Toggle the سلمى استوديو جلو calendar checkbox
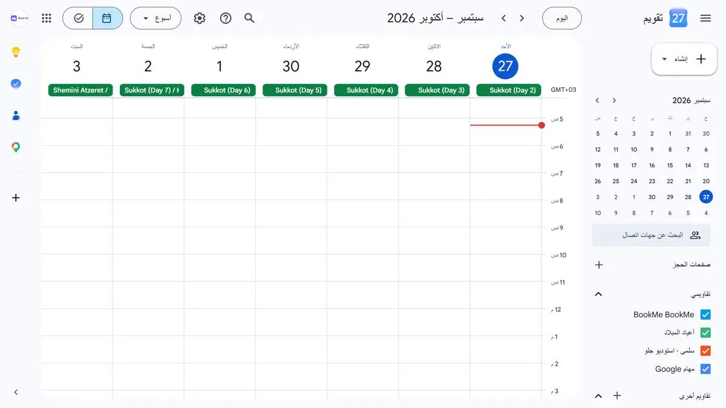The height and width of the screenshot is (408, 726). click(x=705, y=351)
